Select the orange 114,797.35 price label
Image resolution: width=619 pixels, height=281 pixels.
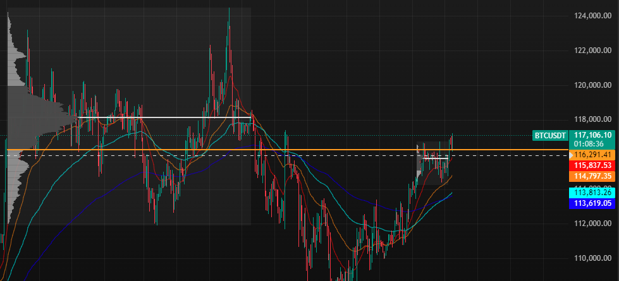tap(592, 176)
